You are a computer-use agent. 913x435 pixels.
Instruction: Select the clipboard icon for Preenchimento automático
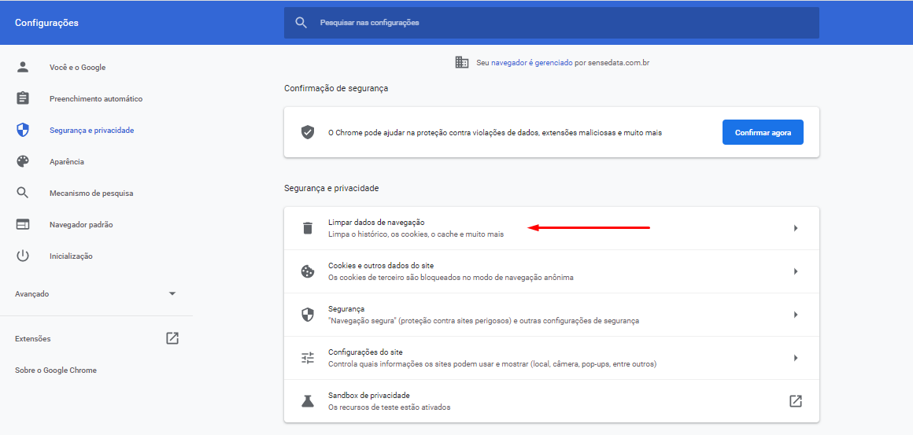click(x=23, y=98)
